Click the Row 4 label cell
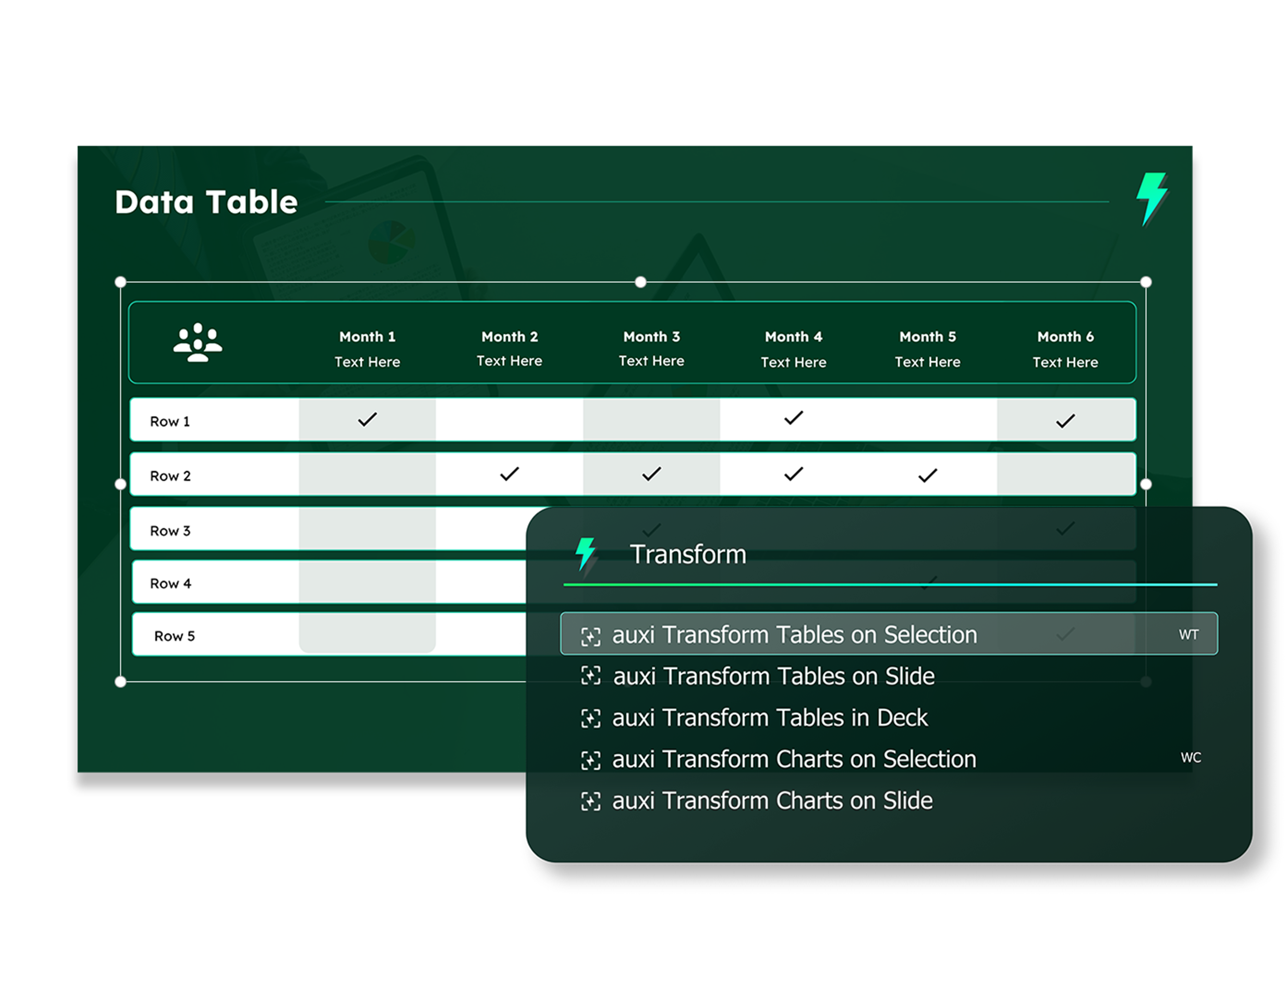Viewport: 1286px width, 997px height. pos(171,583)
